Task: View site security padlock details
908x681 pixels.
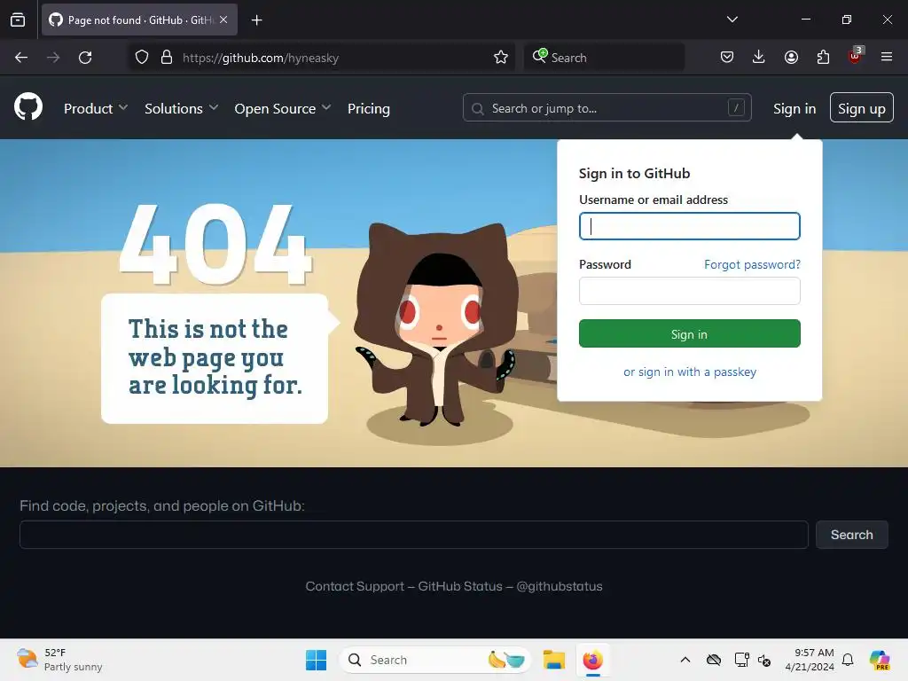Action: point(167,58)
